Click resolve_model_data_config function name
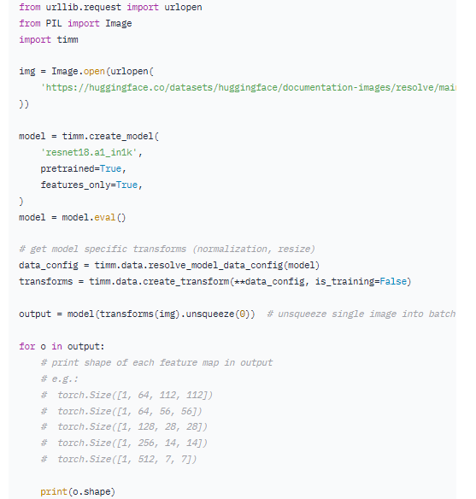 (215, 265)
